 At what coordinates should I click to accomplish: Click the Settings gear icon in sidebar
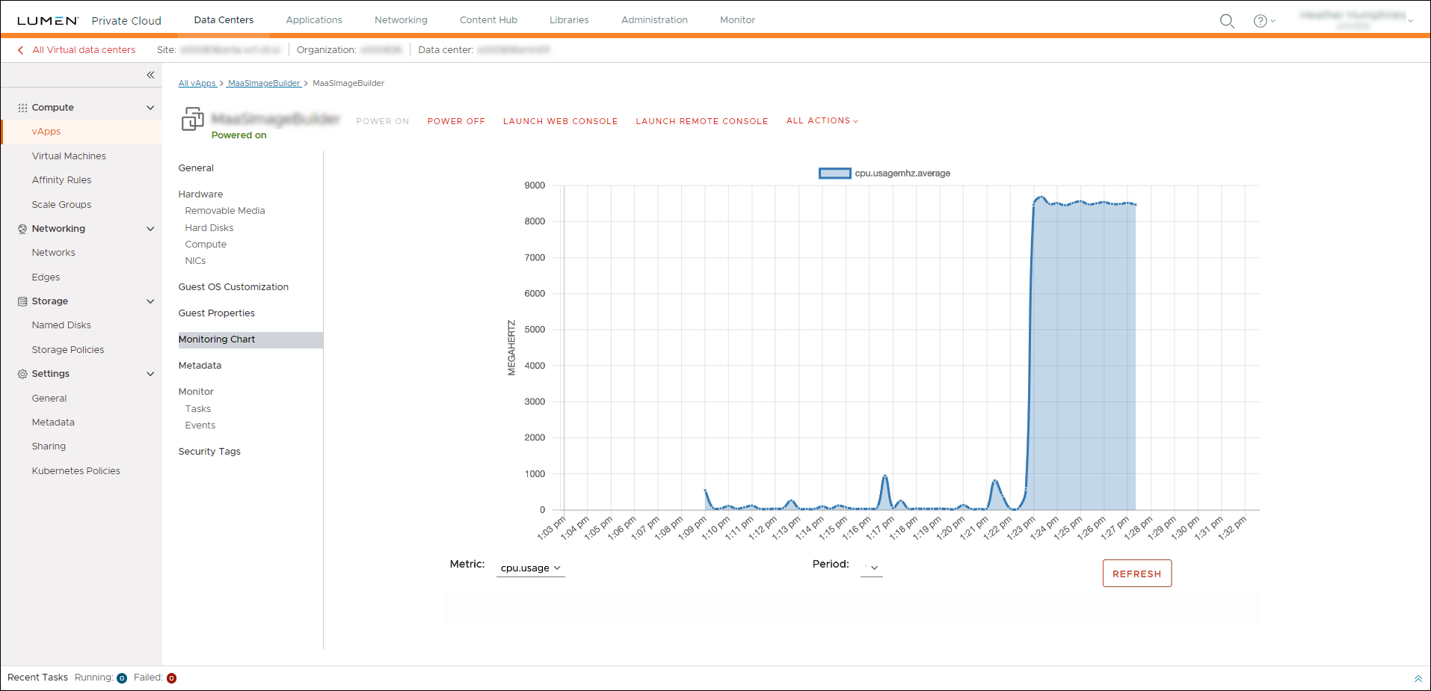tap(22, 373)
